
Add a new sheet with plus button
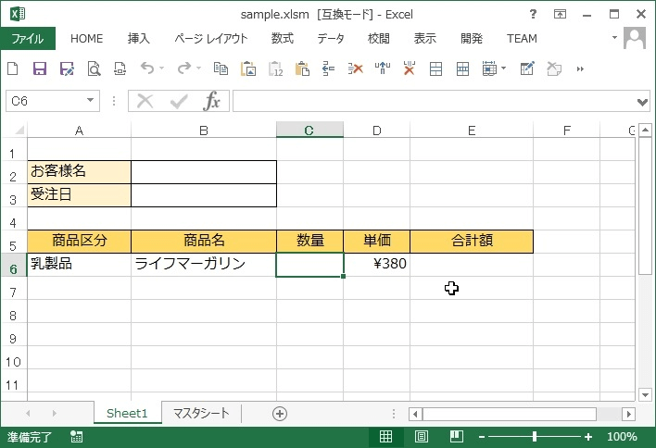click(x=280, y=414)
